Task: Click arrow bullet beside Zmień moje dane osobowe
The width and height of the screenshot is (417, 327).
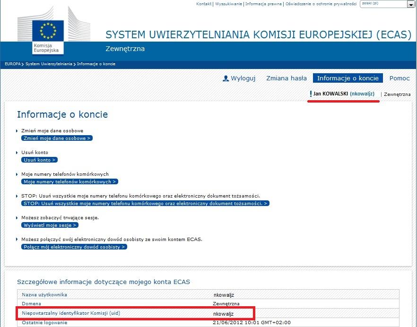Action: tap(17, 131)
